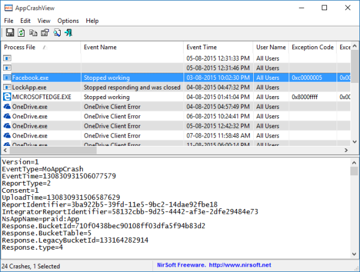360x272 pixels.
Task: Click the Response.BucketId line
Action: [x=104, y=226]
